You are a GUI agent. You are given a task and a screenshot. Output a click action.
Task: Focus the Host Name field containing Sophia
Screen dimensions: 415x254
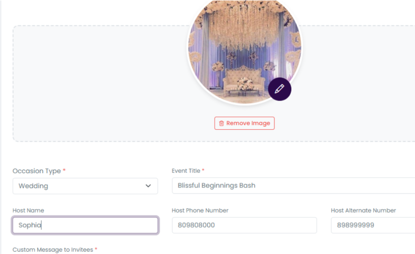click(x=85, y=225)
